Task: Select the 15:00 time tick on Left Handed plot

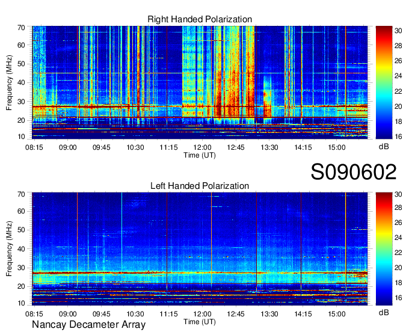Action: [x=337, y=314]
